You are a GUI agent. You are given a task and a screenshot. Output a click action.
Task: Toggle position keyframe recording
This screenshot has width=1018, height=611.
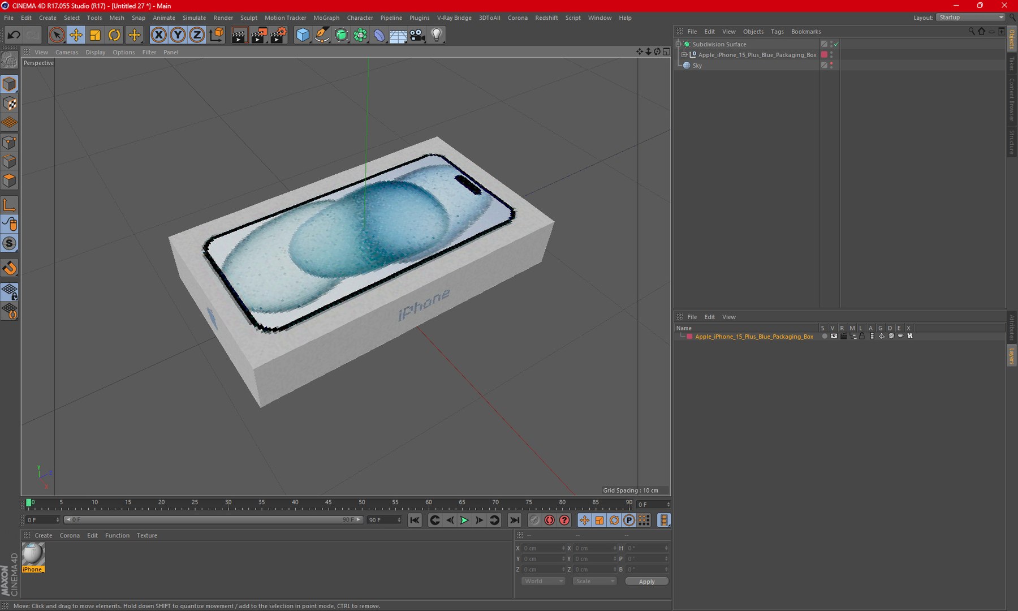pos(584,520)
